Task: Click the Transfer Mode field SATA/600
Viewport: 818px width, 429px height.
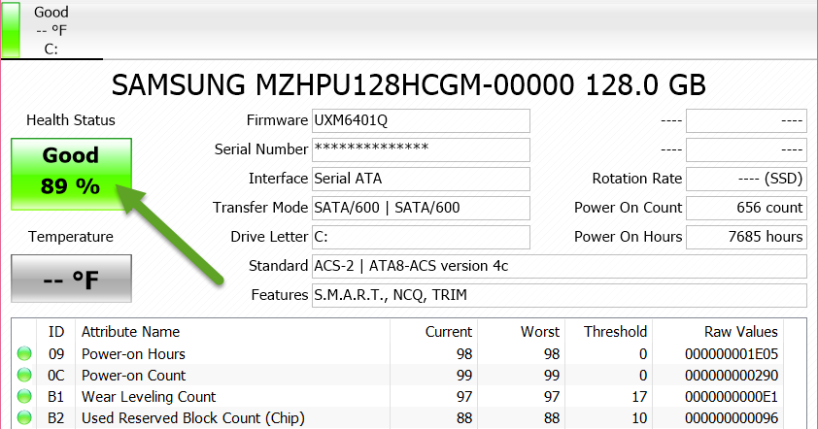Action: coord(421,208)
